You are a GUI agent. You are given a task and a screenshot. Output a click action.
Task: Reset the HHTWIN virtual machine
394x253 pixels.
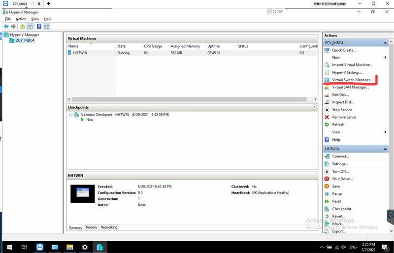tap(336, 201)
